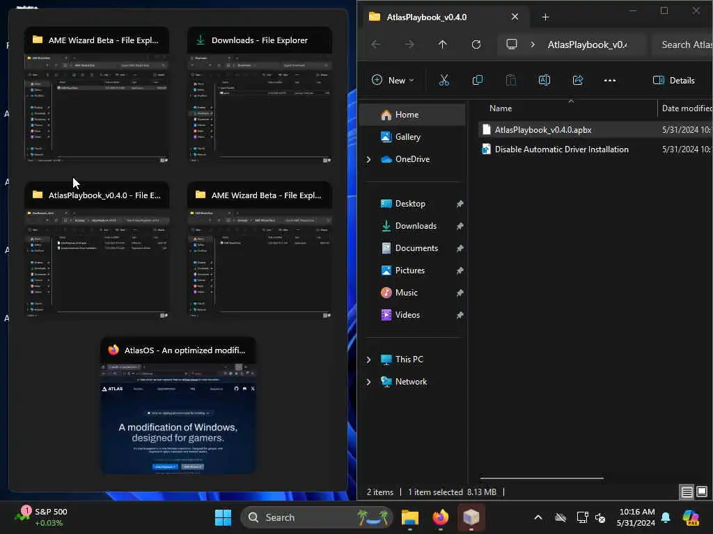Screen dimensions: 713x534
Task: Switch to AtlasOS Firefox window thumbnail
Action: tap(178, 405)
